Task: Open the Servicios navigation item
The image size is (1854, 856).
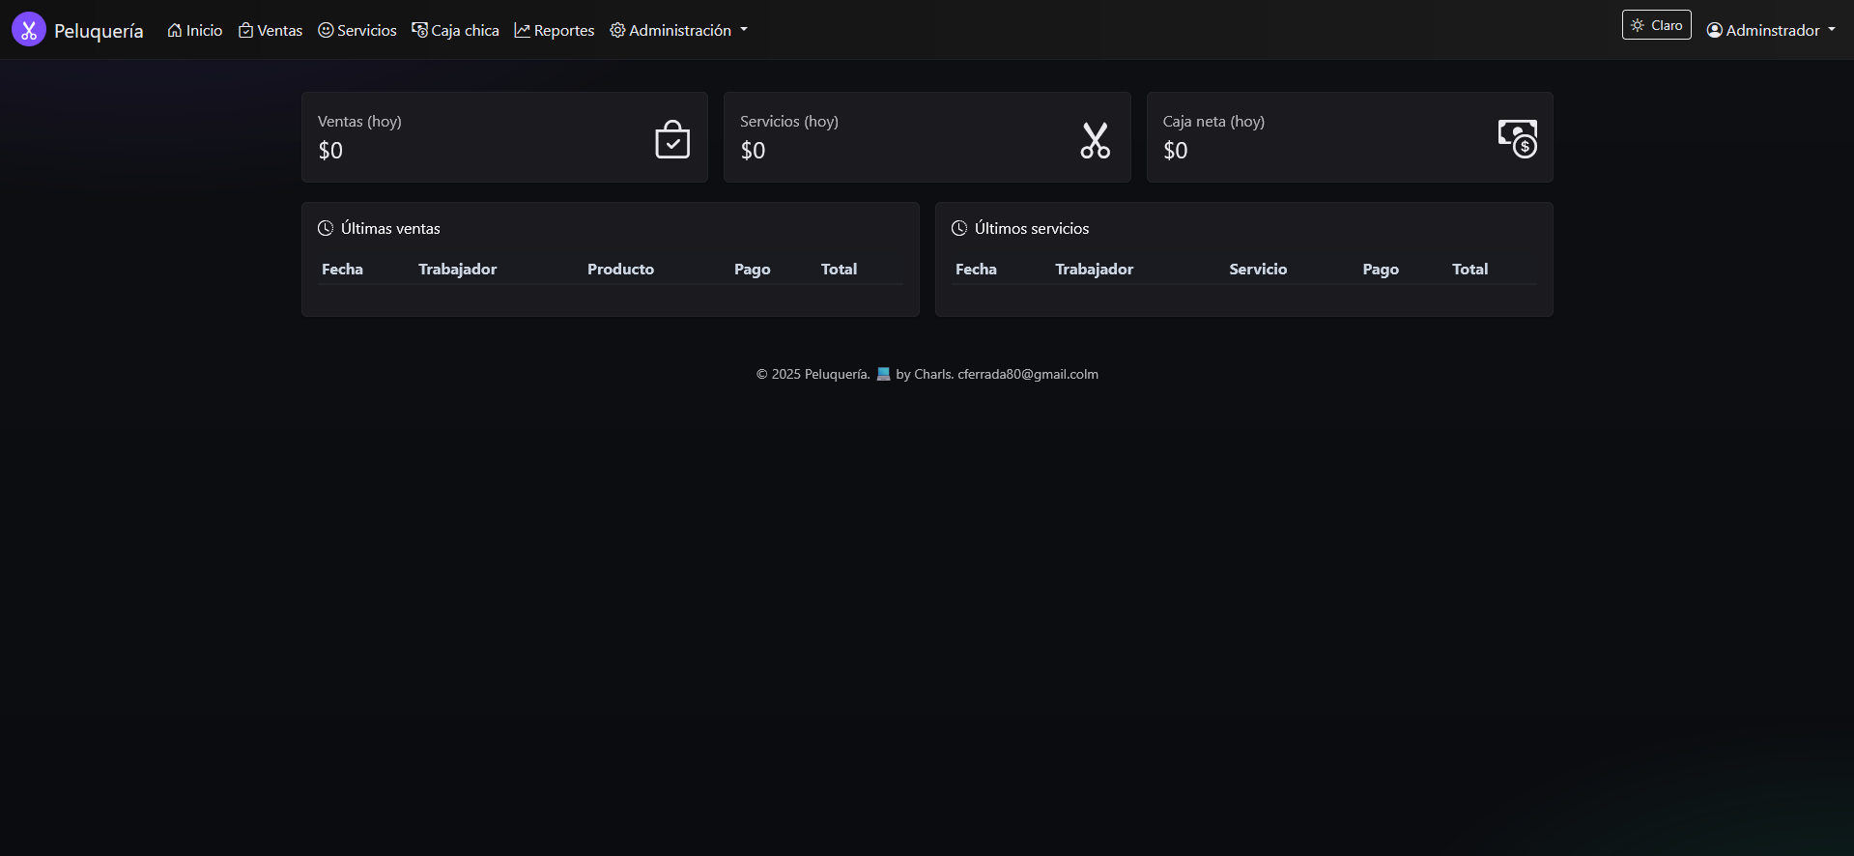Action: 357,31
